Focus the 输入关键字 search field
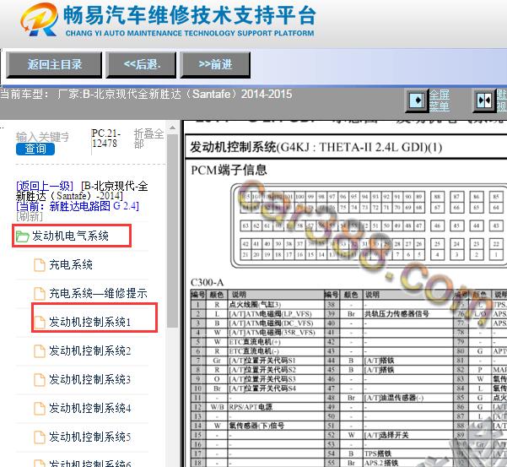Screen dimensions: 507x467 (x=43, y=137)
